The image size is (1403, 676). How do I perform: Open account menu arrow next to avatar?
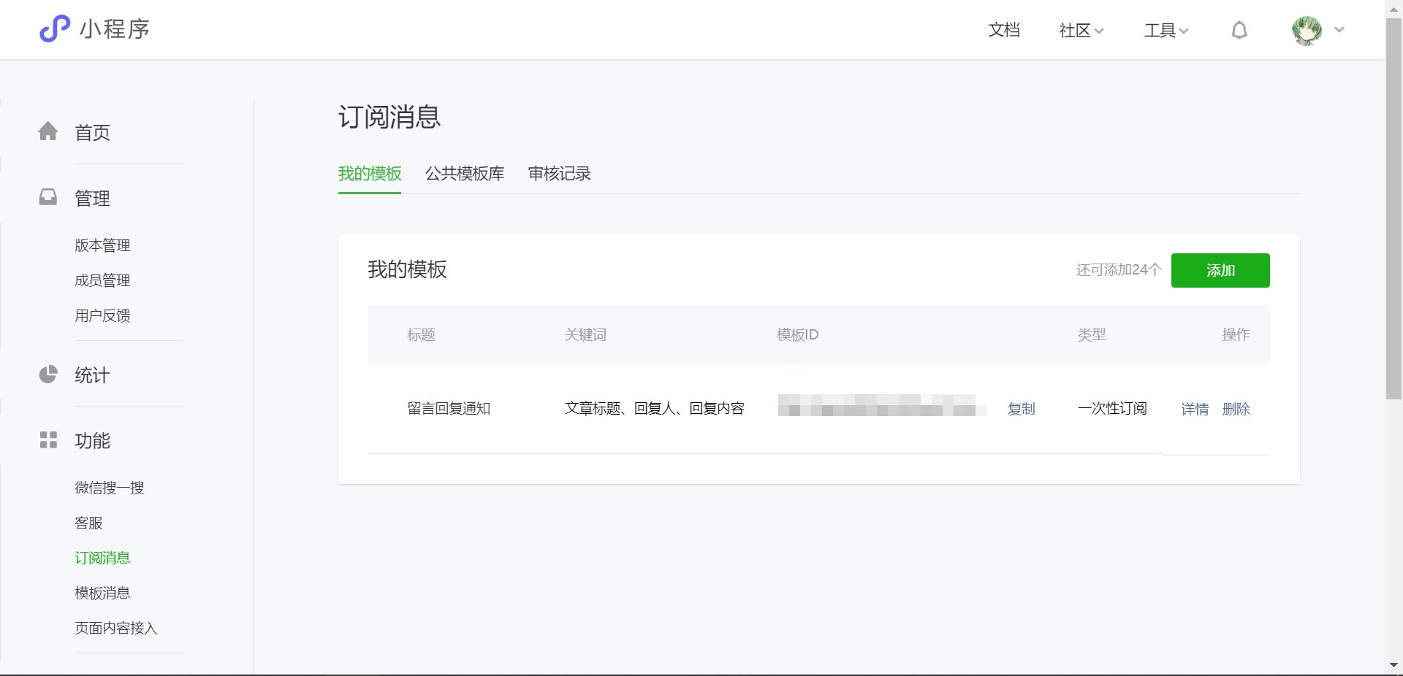tap(1339, 30)
